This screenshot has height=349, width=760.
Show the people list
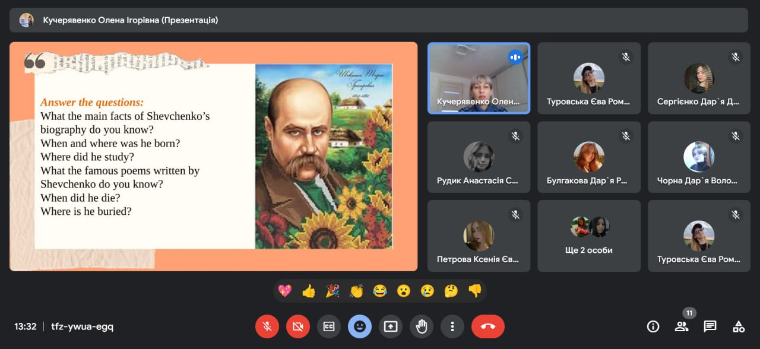click(x=682, y=326)
